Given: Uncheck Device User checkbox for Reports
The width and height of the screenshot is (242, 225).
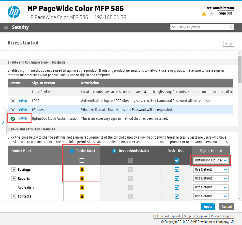Looking at the screenshot, I should tap(177, 178).
